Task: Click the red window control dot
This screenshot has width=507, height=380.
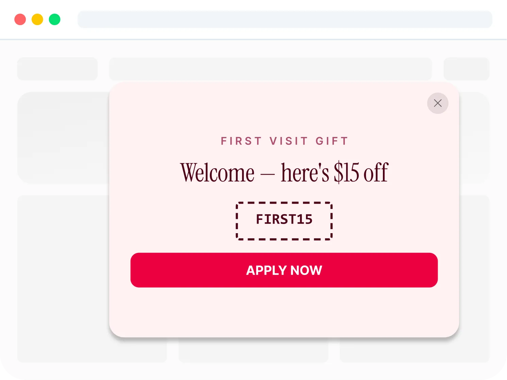Action: click(x=20, y=19)
